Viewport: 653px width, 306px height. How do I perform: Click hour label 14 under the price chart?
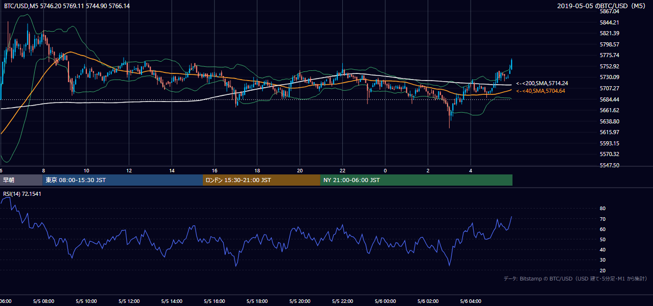172,170
